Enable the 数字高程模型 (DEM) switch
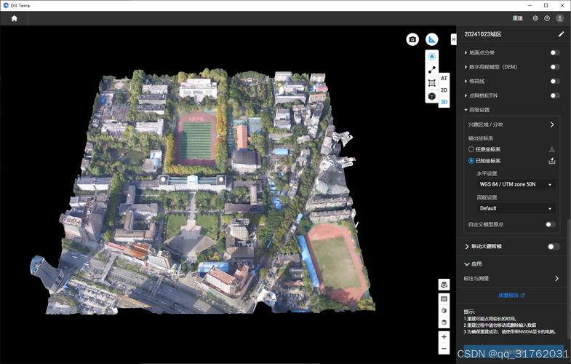571x364 pixels. [554, 67]
